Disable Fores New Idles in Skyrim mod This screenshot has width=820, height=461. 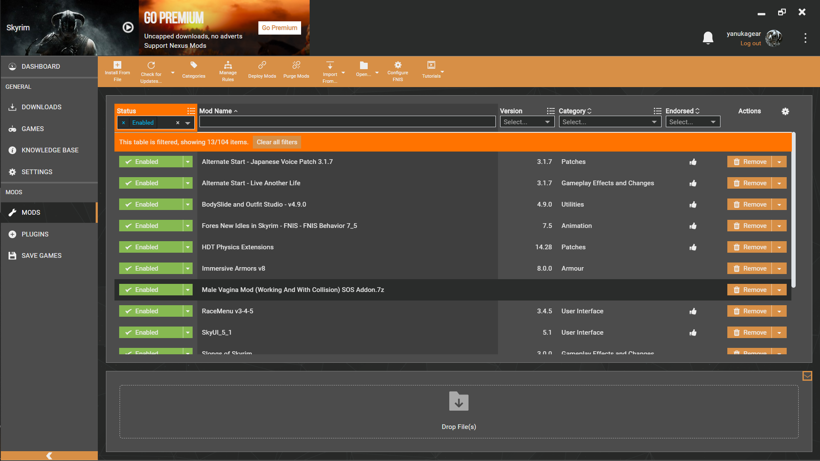151,226
